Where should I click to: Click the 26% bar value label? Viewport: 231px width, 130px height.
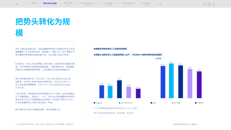coord(101,84)
